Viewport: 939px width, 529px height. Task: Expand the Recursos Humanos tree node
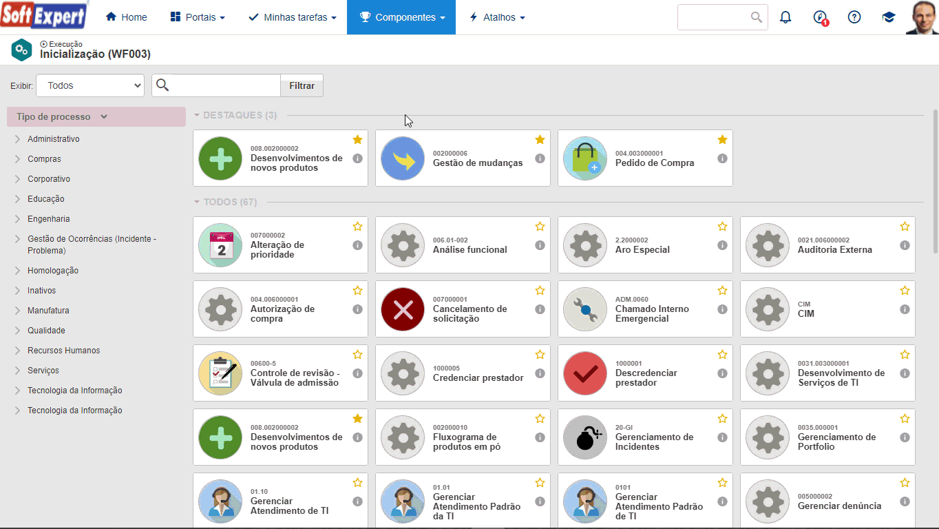[17, 351]
